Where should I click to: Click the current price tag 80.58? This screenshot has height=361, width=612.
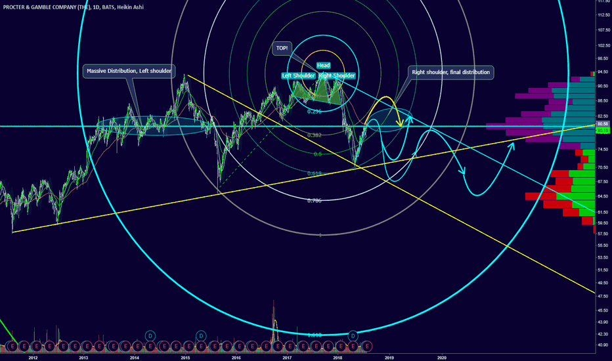[x=603, y=124]
